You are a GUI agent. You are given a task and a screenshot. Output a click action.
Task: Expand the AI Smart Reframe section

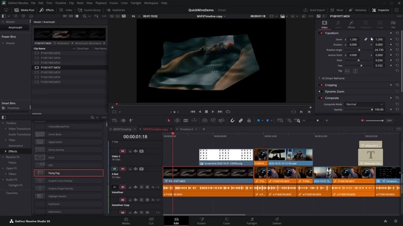pos(319,78)
